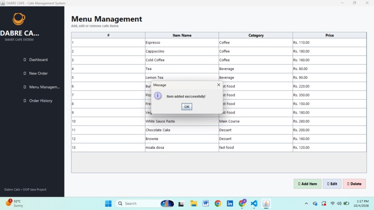Click the info icon in Message dialog
This screenshot has width=374, height=210.
coord(158,95)
